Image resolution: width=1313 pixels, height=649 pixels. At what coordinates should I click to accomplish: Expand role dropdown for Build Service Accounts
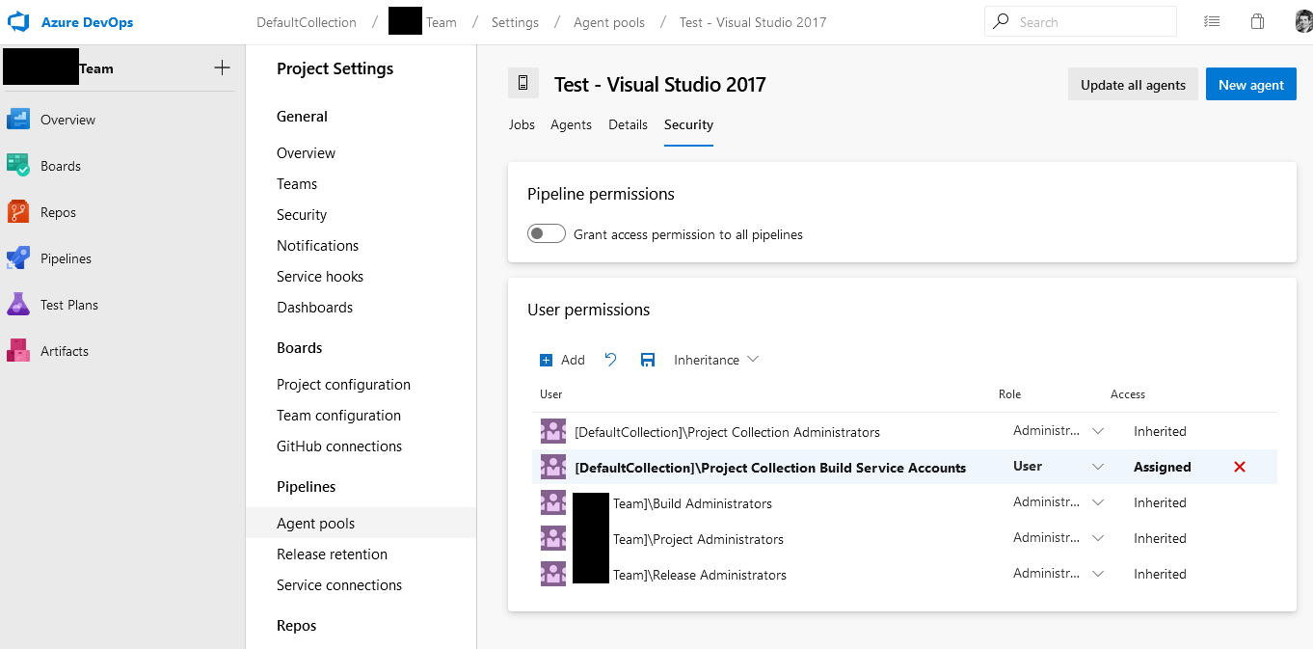pos(1097,467)
